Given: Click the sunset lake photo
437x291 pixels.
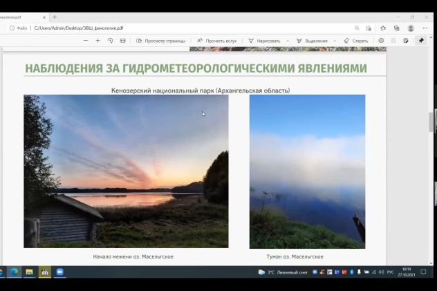Looking at the screenshot, I should click(126, 171).
